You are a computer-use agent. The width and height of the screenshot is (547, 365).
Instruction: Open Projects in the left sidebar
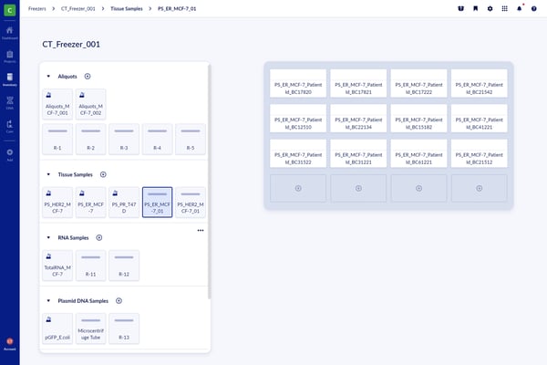pos(9,56)
